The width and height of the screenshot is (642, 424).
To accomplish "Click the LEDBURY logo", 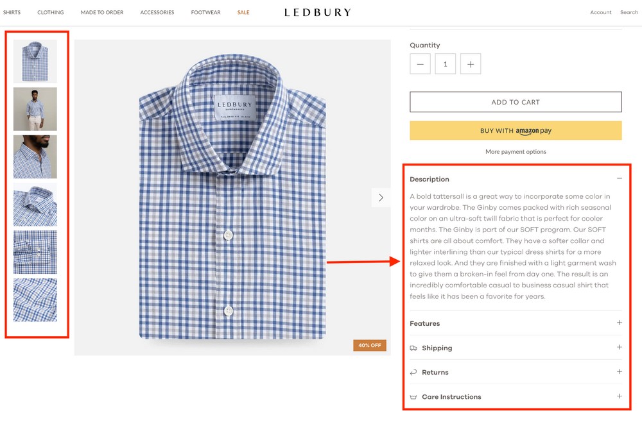I will pyautogui.click(x=317, y=12).
